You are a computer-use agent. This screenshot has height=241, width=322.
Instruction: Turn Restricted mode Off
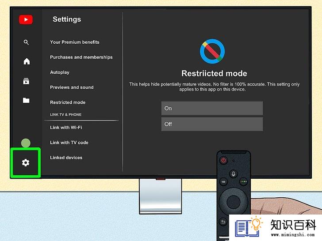tap(212, 124)
